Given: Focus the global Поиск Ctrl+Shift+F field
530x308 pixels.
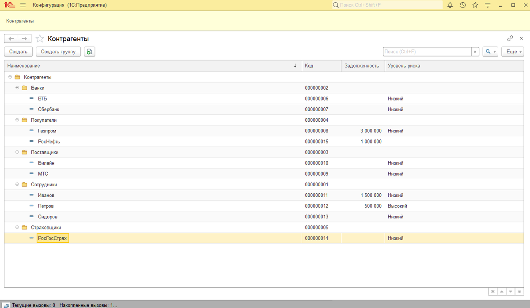Looking at the screenshot, I should 387,5.
